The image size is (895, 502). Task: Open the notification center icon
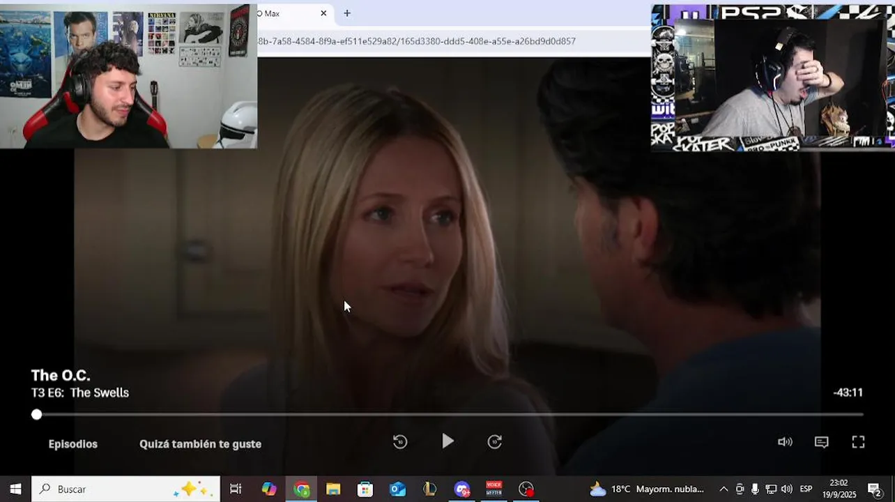coord(874,489)
